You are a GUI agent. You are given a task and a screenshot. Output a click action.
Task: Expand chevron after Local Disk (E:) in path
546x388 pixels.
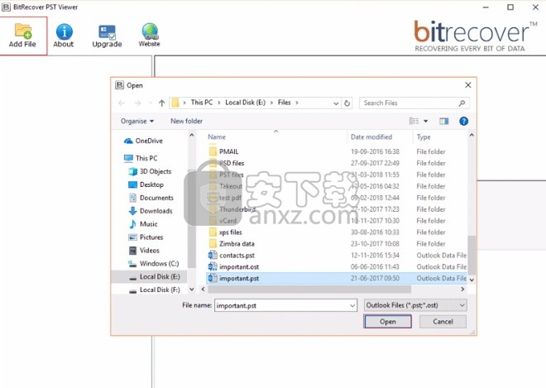click(x=271, y=103)
